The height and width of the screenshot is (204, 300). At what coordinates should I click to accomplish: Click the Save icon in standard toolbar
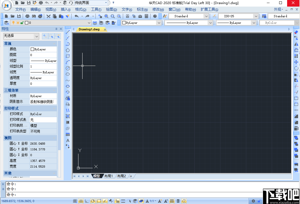19,16
